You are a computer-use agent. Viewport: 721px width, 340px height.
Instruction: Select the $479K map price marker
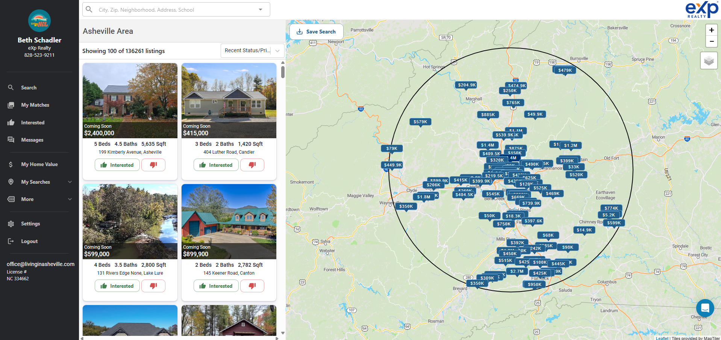565,70
